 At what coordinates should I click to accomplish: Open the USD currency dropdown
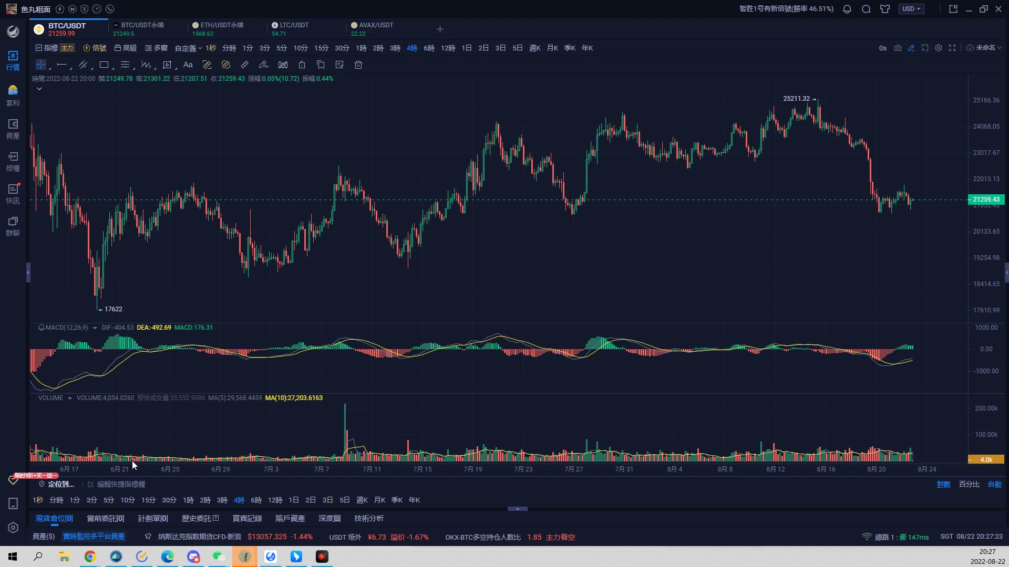tap(911, 9)
